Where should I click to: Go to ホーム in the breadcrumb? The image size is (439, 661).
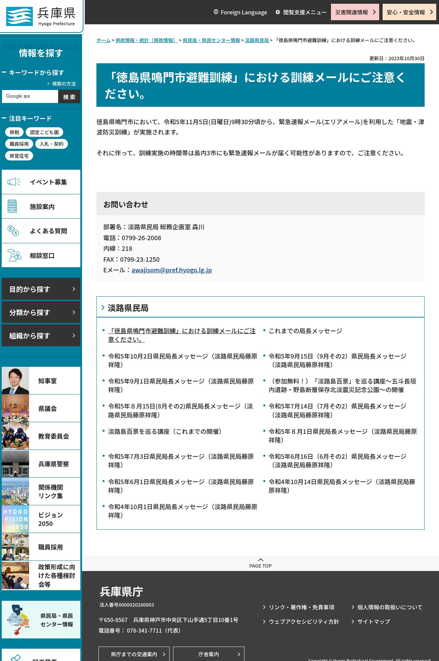point(103,40)
